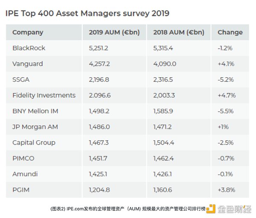Select the BNY Mellon IM entry

click(35, 111)
